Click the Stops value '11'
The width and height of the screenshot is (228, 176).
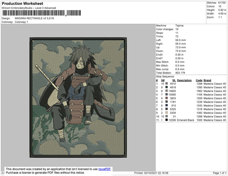coord(177,33)
